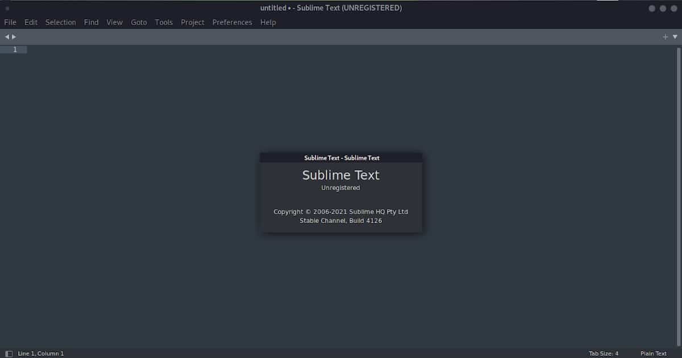Open the Edit menu
This screenshot has height=358, width=682.
tap(31, 22)
